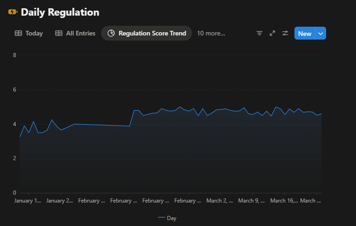
Task: Click the March 2 x-axis label
Action: pyautogui.click(x=220, y=201)
